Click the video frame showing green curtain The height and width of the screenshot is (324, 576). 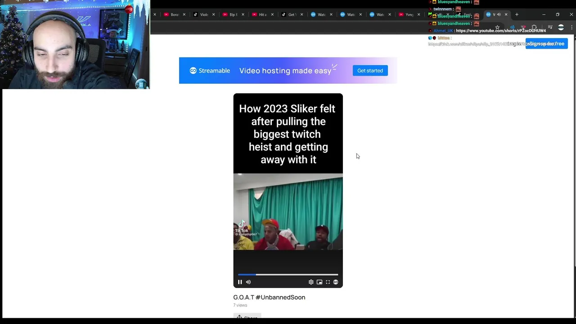click(x=288, y=211)
